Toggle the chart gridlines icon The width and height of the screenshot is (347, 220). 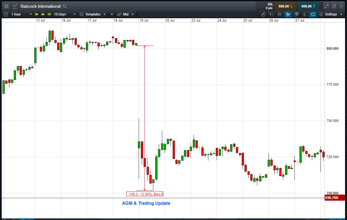tap(280, 14)
